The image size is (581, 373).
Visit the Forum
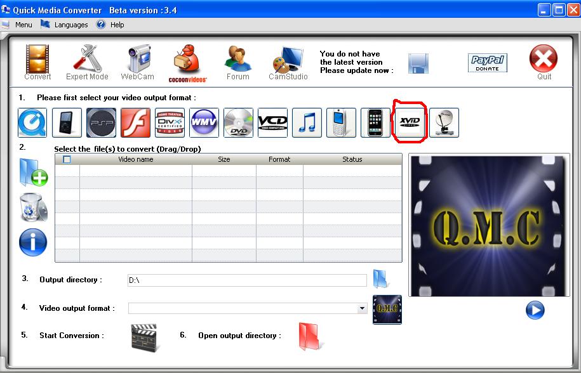pos(238,58)
